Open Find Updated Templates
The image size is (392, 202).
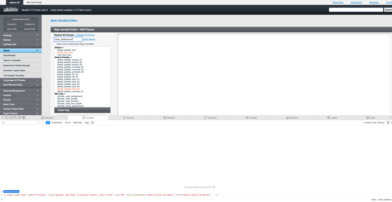(21, 76)
